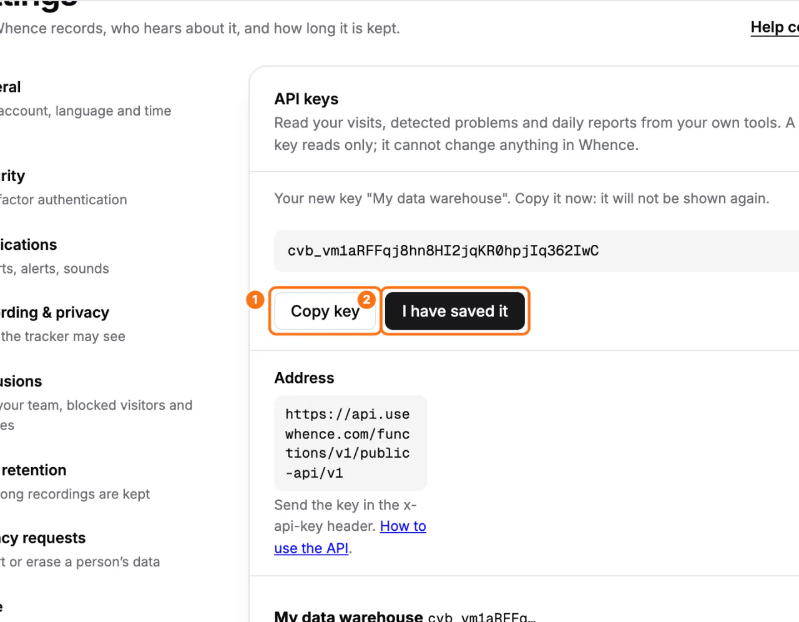The height and width of the screenshot is (622, 799).
Task: Open the section listing team and blocked visitors
Action: [96, 403]
